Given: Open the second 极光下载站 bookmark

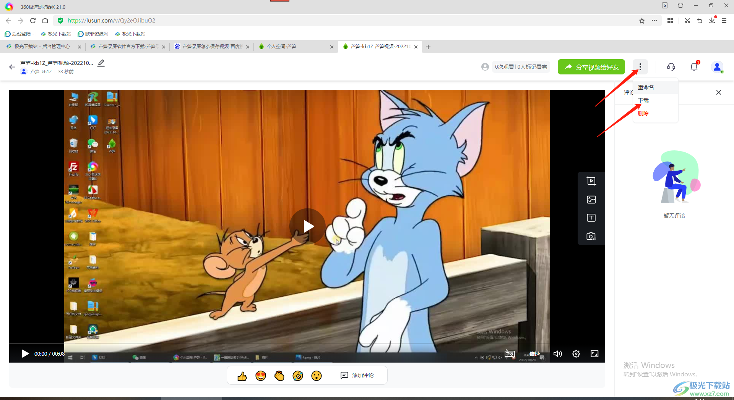Looking at the screenshot, I should (130, 34).
